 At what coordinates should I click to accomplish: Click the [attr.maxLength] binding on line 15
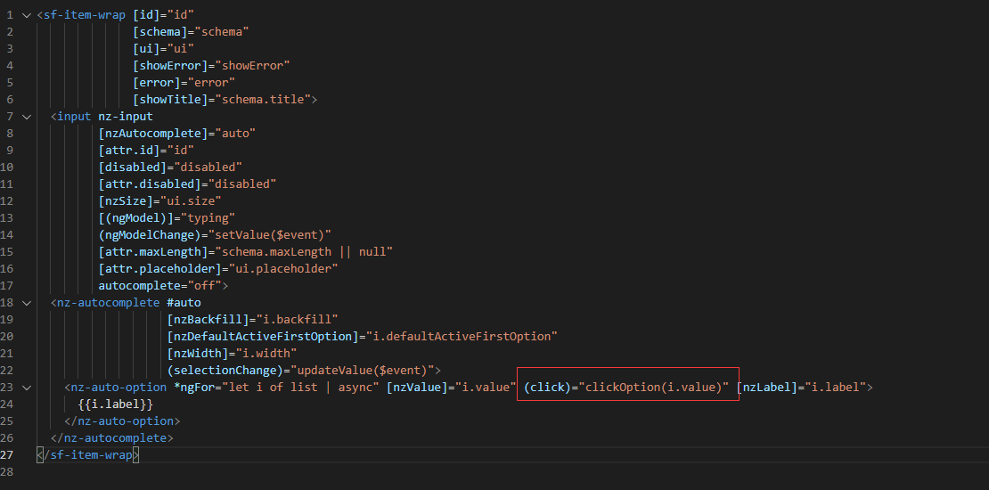[246, 251]
